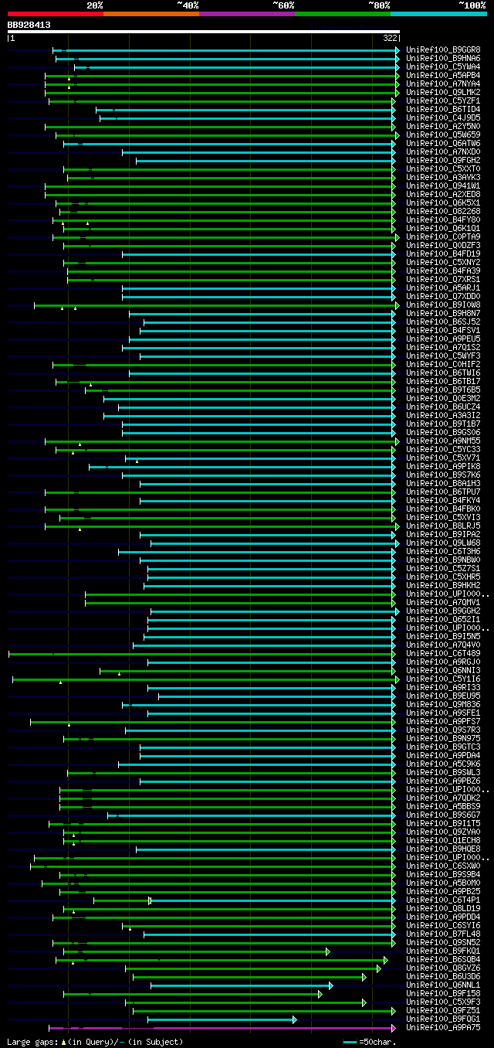Viewport: 494px width, 1048px height.
Task: Select the UniRef100_Q941W1 label
Action: (443, 185)
